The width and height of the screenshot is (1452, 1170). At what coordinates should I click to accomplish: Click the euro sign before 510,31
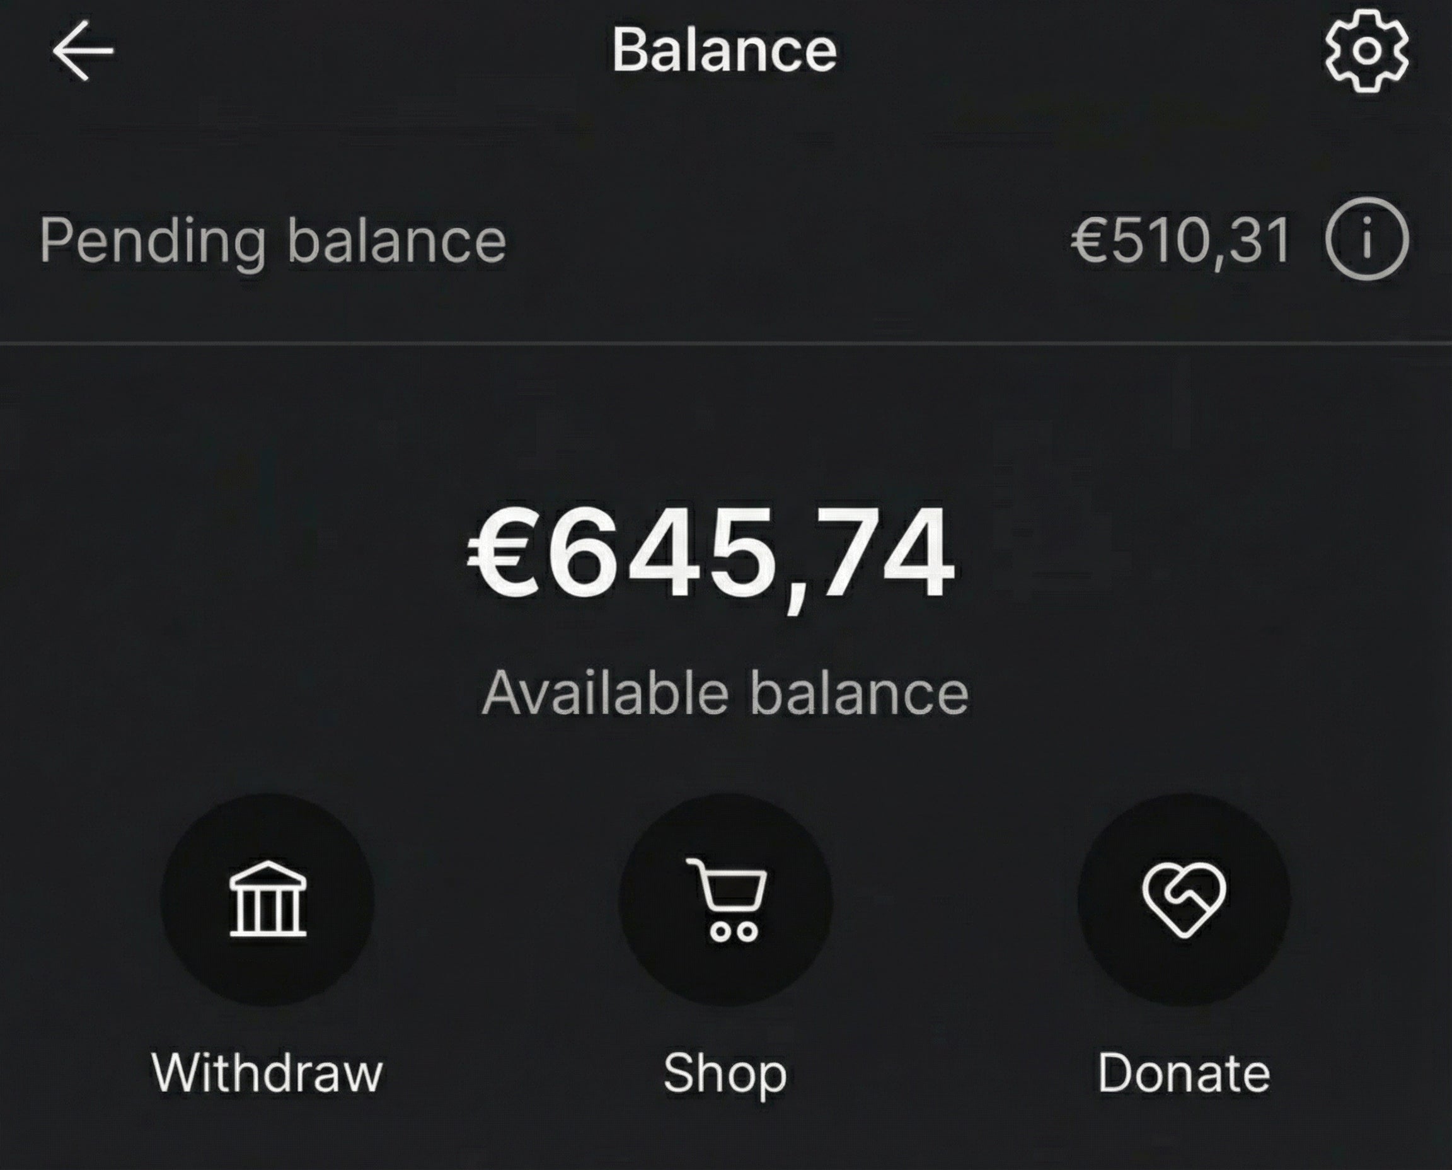[x=1090, y=241]
